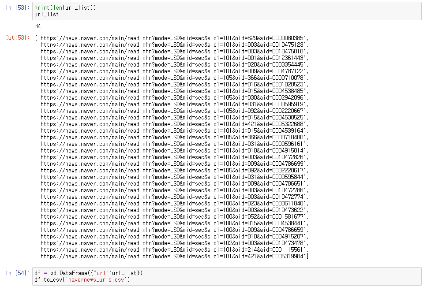Screen dimensions: 427x294
Task: Click URL ending aid=0010472774
Action: click(x=172, y=197)
